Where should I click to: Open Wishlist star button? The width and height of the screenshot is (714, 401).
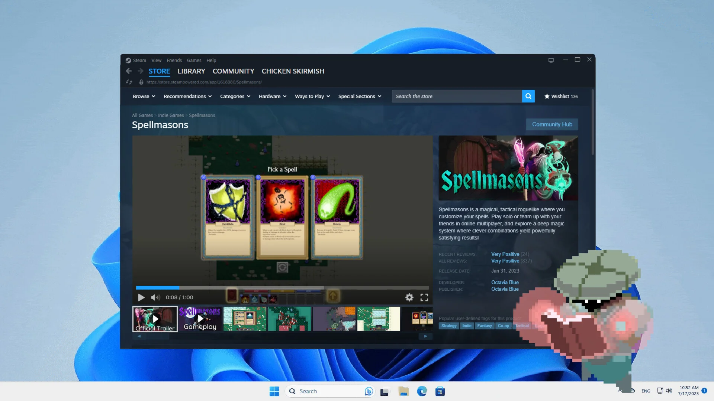pos(560,96)
